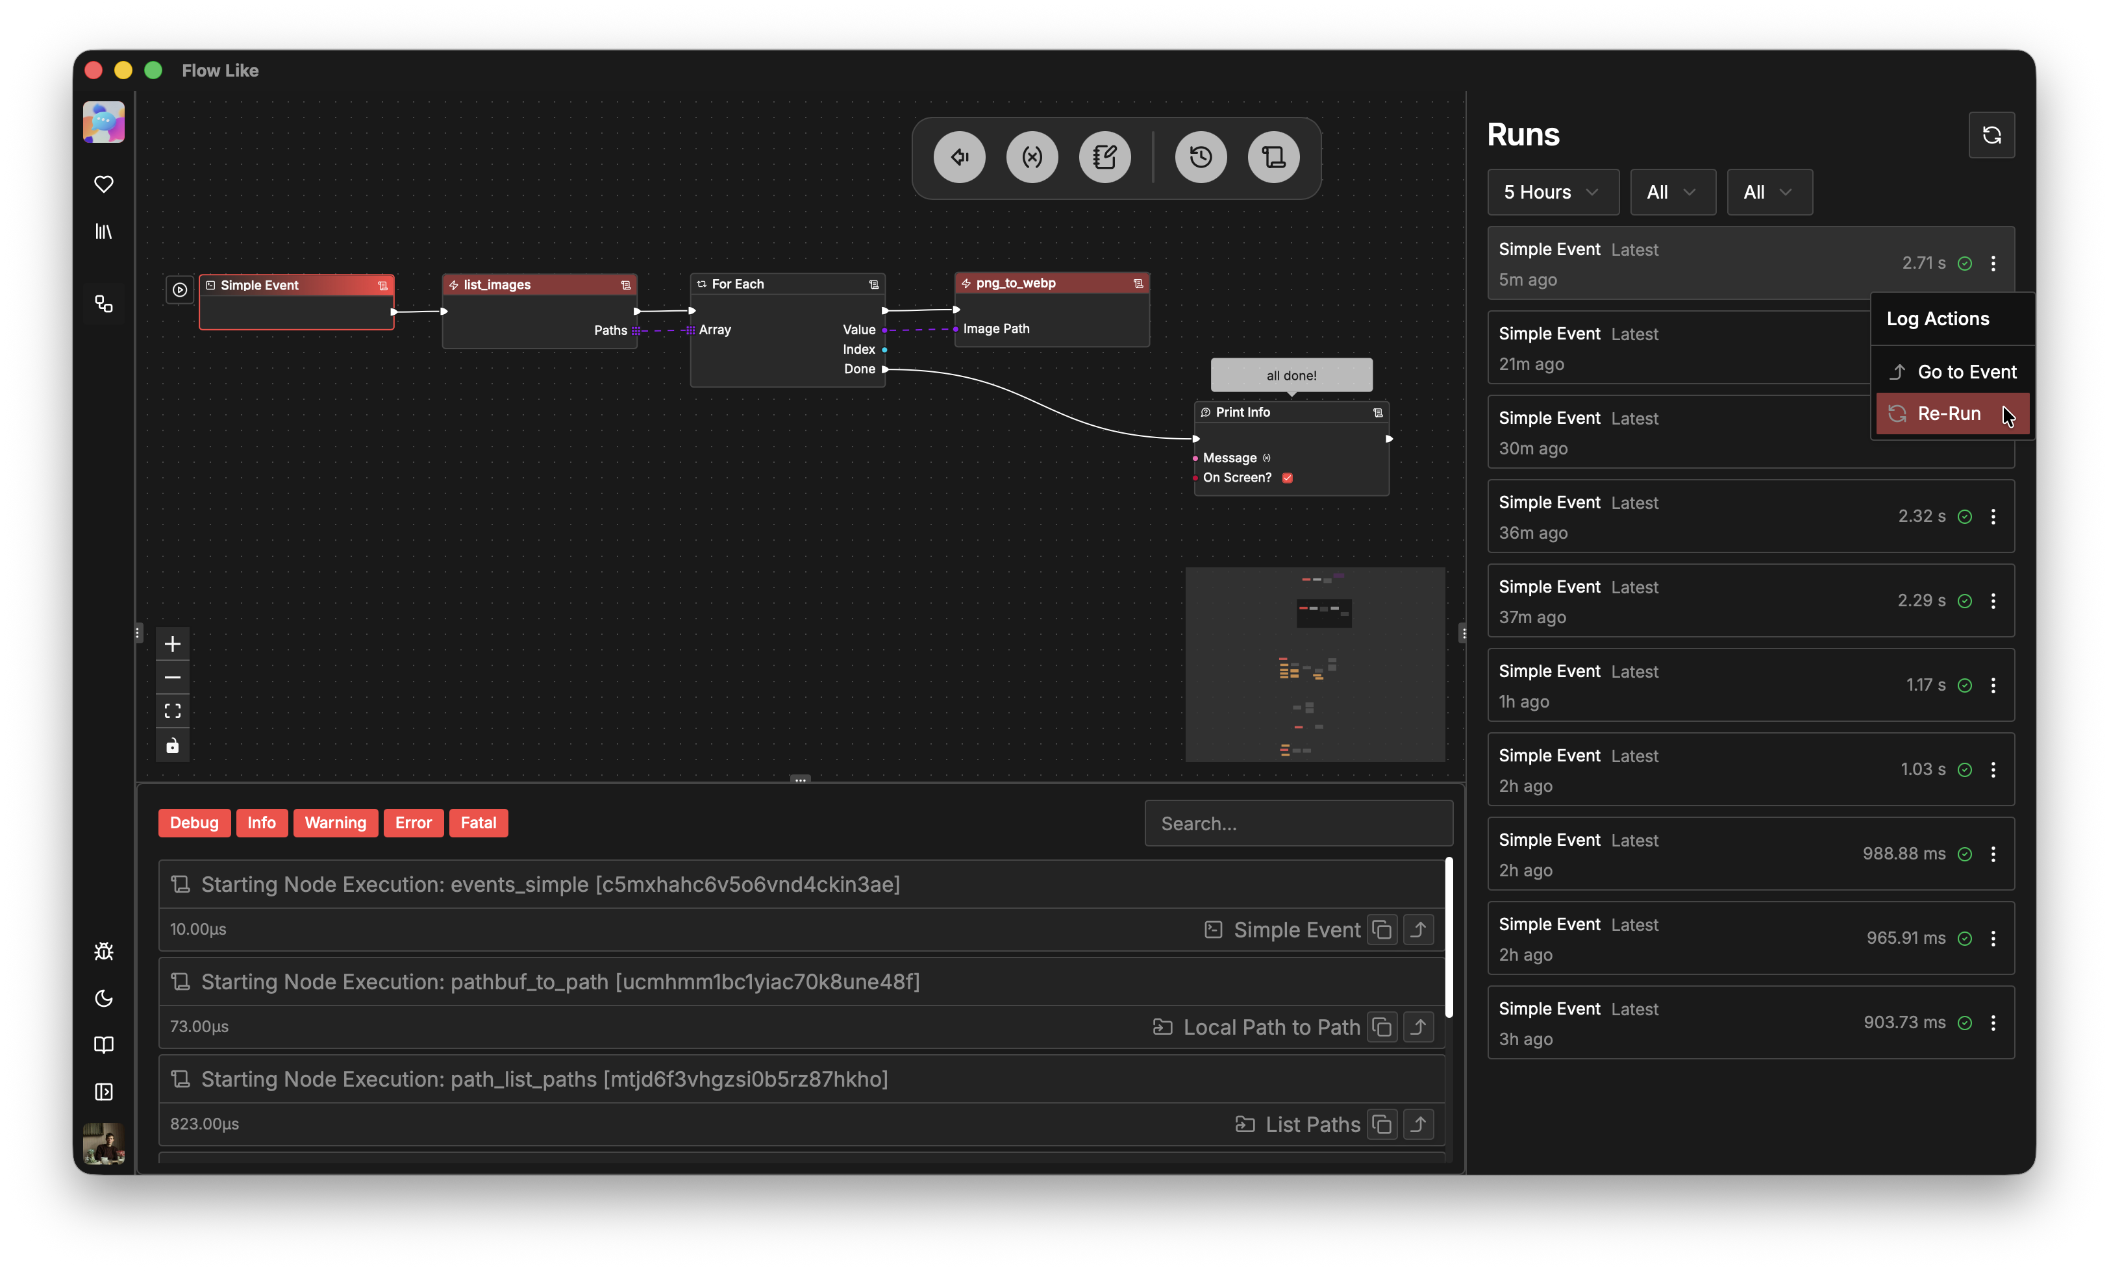Click the variables icon in the top toolbar
Screen dimensions: 2109x1271
[1031, 156]
